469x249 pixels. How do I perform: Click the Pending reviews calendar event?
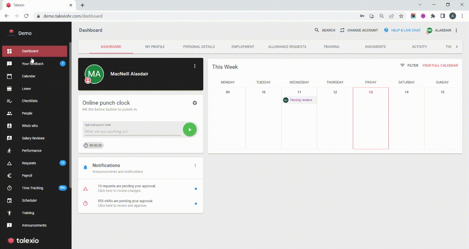click(x=299, y=100)
